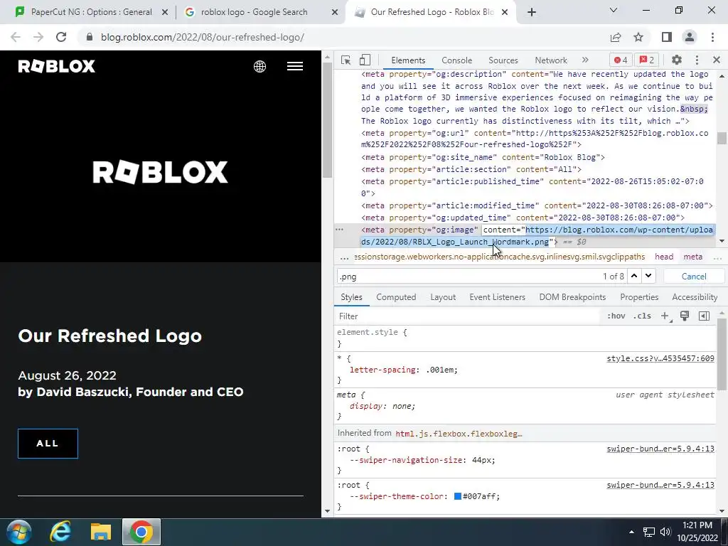Viewport: 728px width, 546px height.
Task: Open first swiper-bund…er=5.9.4:13 link for navigation-size
Action: [x=660, y=449]
